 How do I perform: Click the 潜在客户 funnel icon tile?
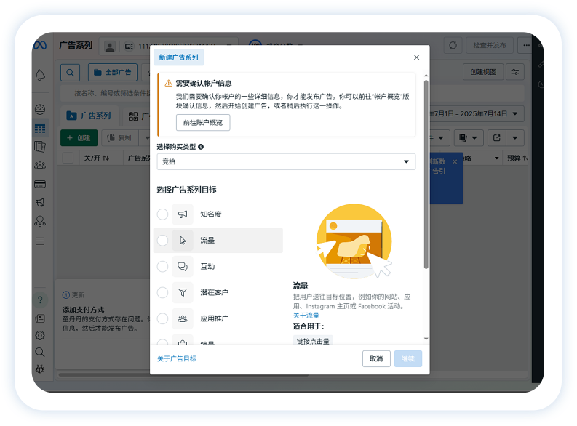(x=183, y=292)
